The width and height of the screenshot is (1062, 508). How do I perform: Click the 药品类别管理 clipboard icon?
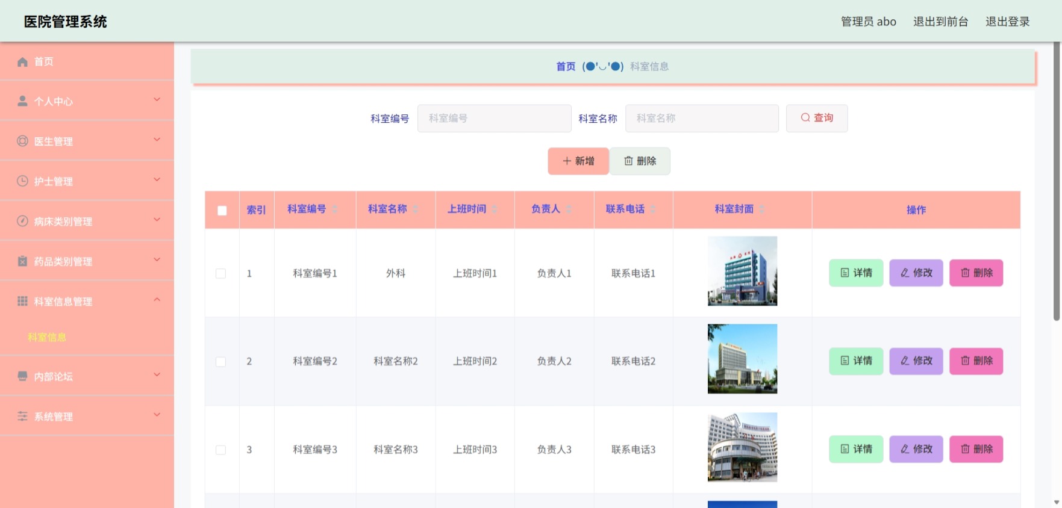(22, 261)
